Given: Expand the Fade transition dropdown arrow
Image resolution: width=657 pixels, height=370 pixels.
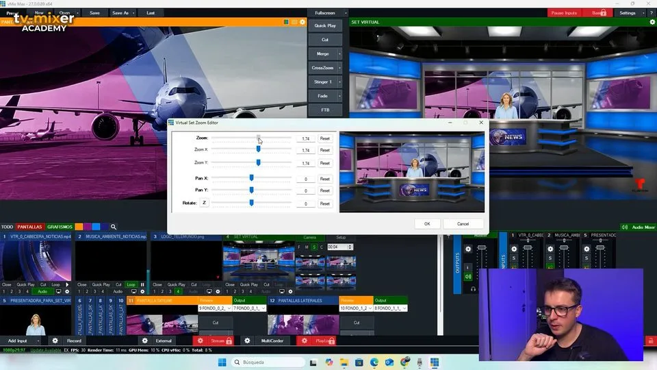Looking at the screenshot, I should click(x=339, y=96).
